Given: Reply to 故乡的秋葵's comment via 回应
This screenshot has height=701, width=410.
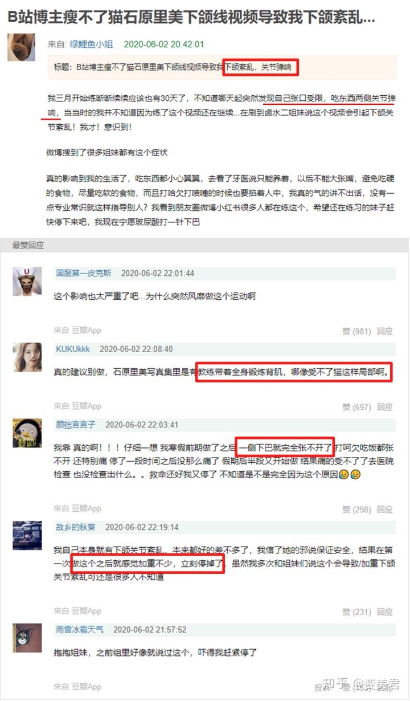Looking at the screenshot, I should 385,612.
